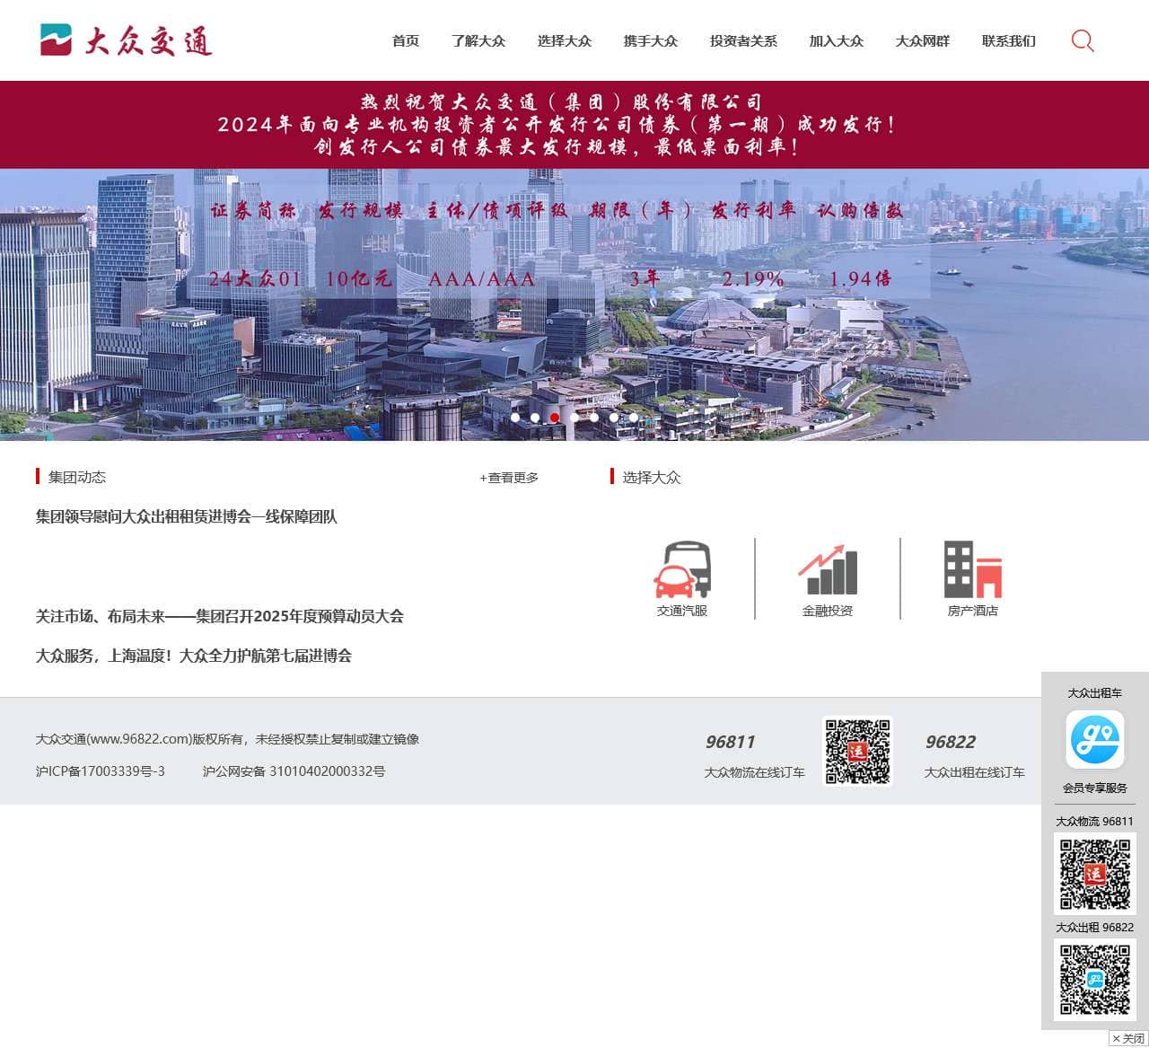Close the floating sidebar with 关闭
Viewport: 1149px width, 1048px height.
click(x=1128, y=1038)
